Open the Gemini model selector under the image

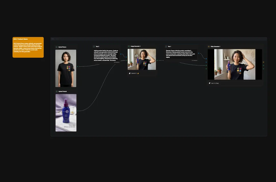click(134, 73)
